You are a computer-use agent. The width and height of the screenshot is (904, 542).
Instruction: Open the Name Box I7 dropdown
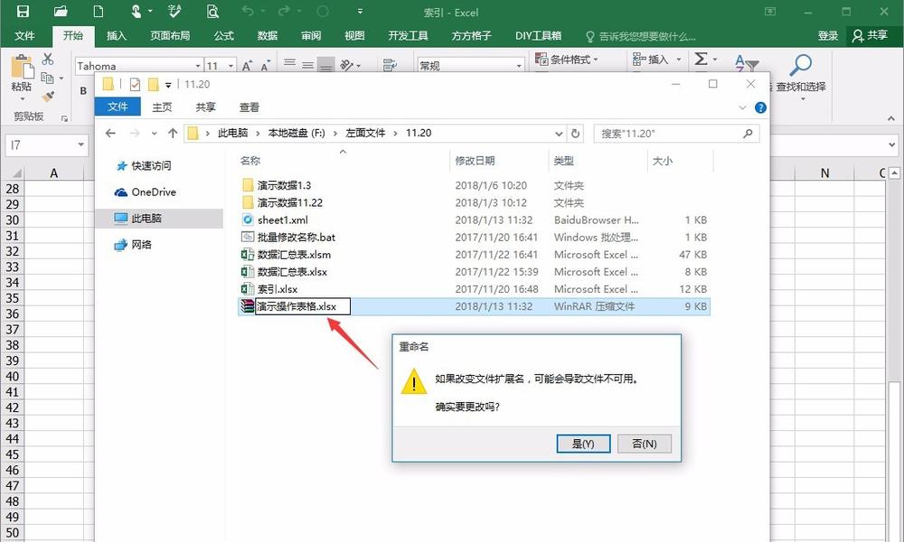point(80,145)
